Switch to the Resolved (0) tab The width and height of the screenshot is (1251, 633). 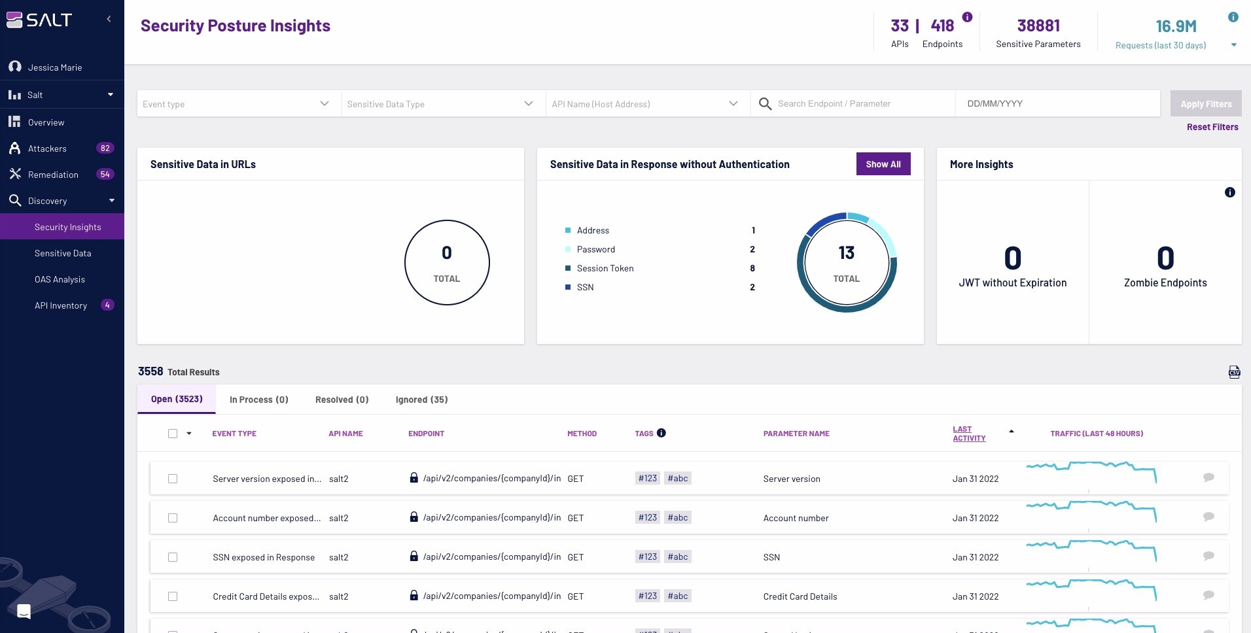click(342, 400)
